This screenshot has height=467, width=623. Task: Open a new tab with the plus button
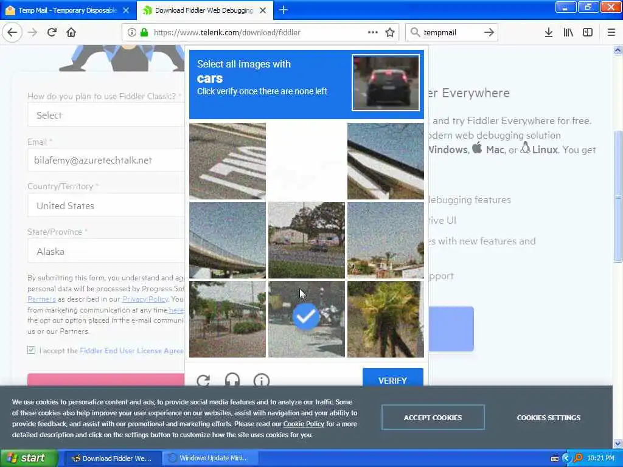tap(284, 10)
